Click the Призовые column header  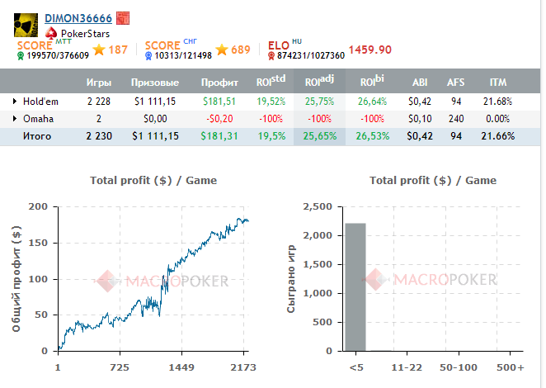[x=155, y=83]
